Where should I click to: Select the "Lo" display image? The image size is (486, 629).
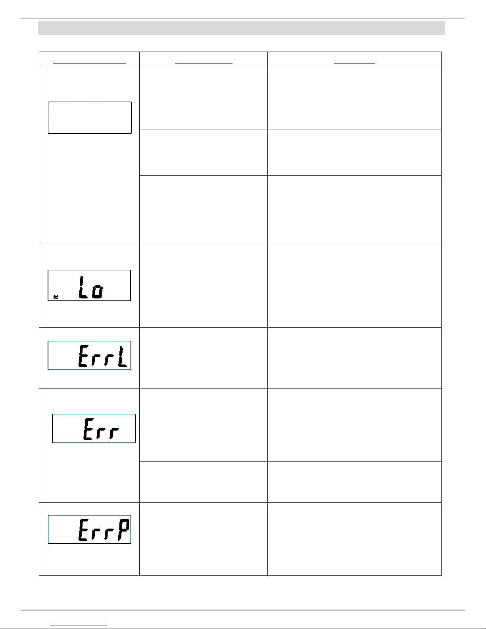click(x=89, y=285)
